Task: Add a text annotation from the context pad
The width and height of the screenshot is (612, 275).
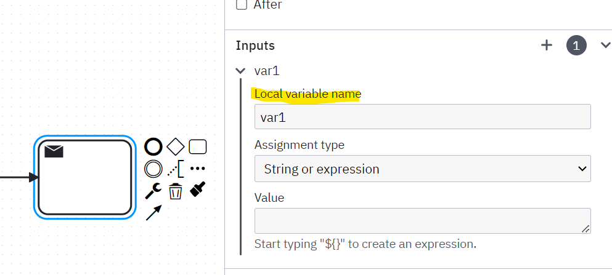Action: pos(176,169)
